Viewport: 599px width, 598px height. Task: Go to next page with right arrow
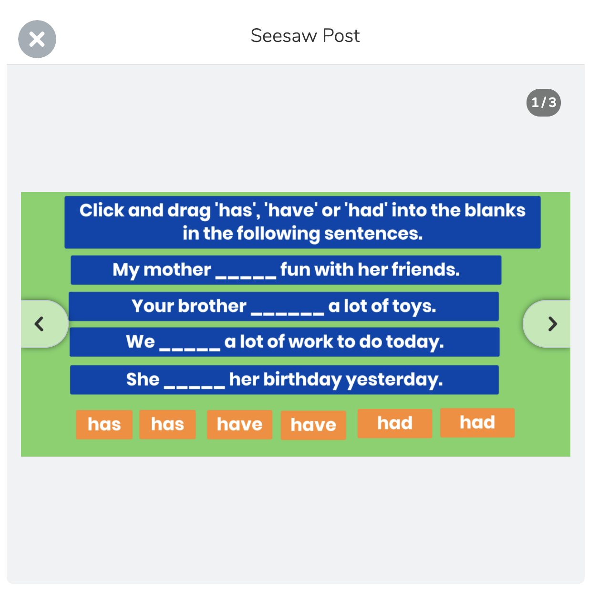(547, 324)
